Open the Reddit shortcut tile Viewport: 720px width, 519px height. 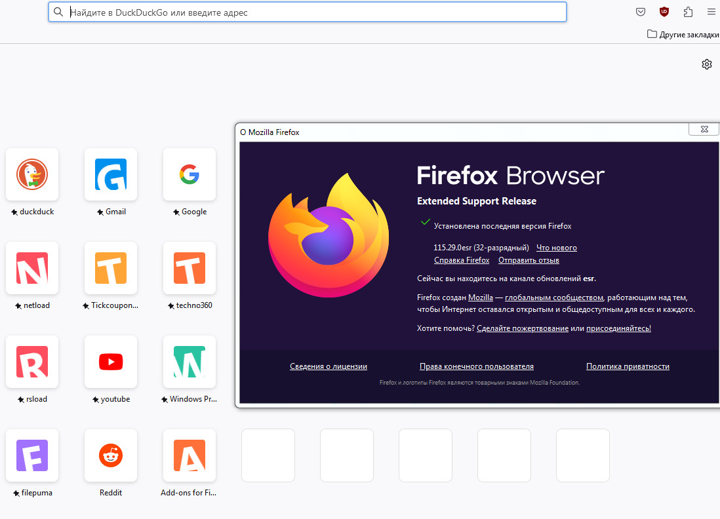click(111, 455)
